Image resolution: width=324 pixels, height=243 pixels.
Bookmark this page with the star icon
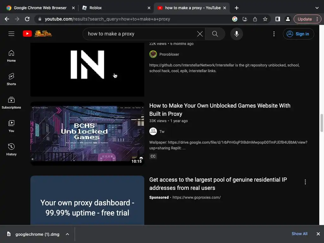tap(265, 19)
